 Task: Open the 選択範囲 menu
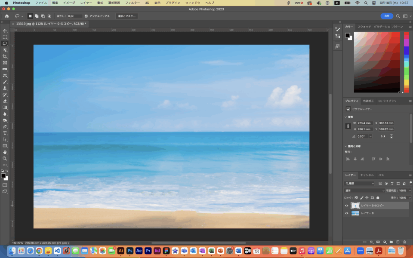pos(114,3)
